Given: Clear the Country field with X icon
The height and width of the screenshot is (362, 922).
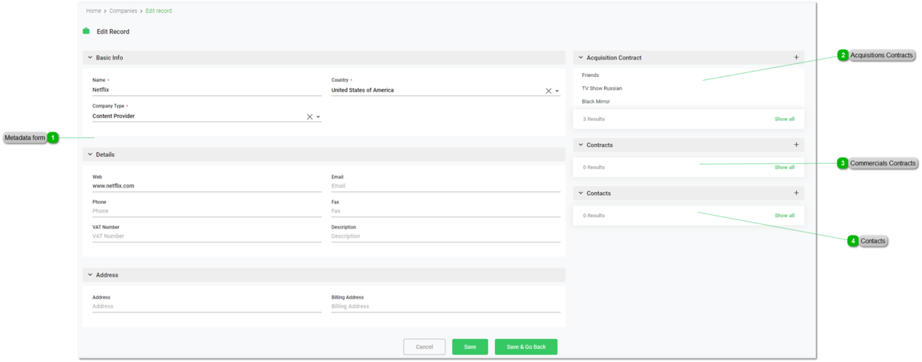Looking at the screenshot, I should (x=548, y=91).
